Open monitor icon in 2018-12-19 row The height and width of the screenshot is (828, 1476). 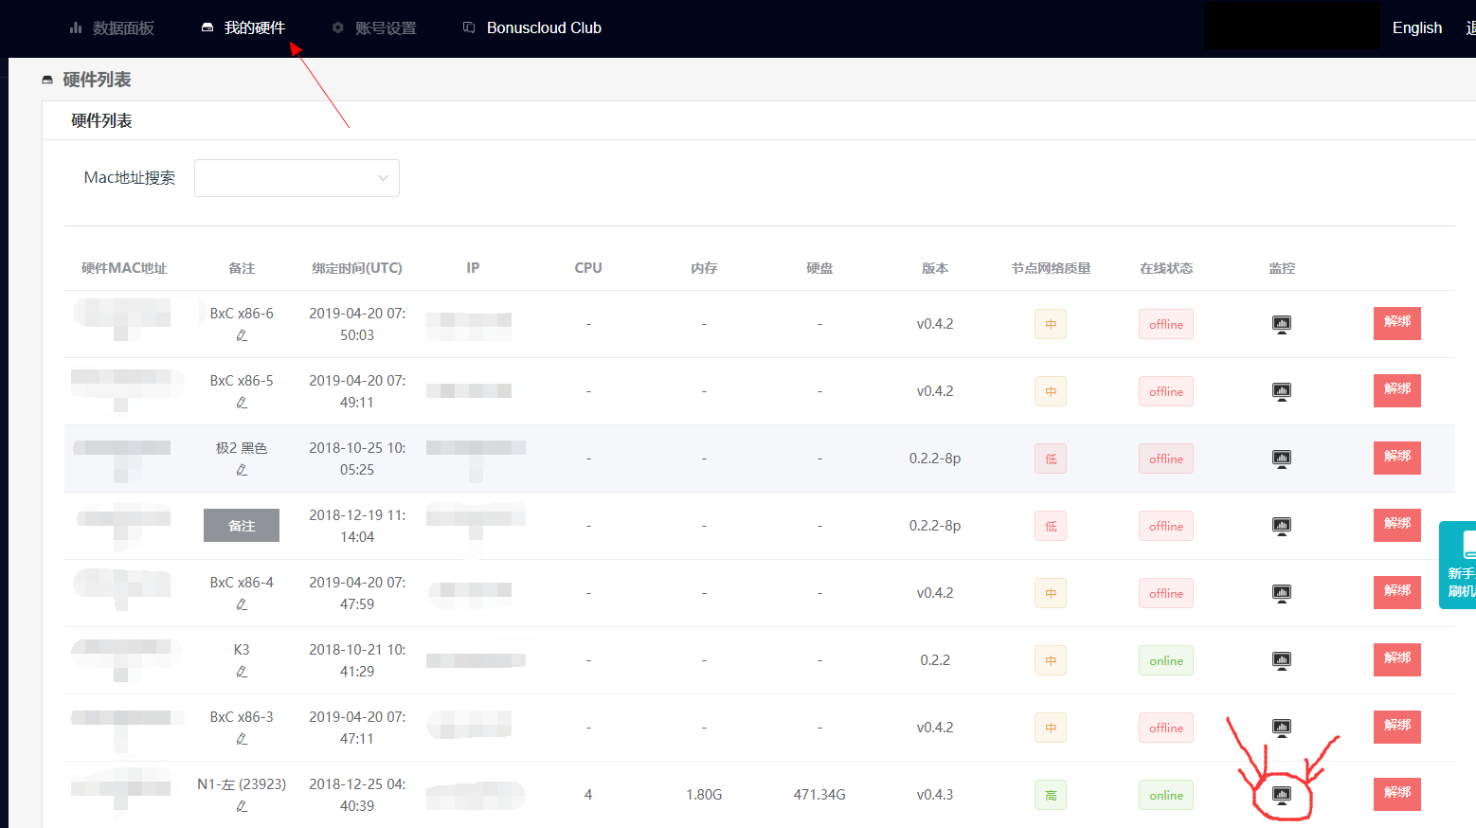click(x=1282, y=526)
